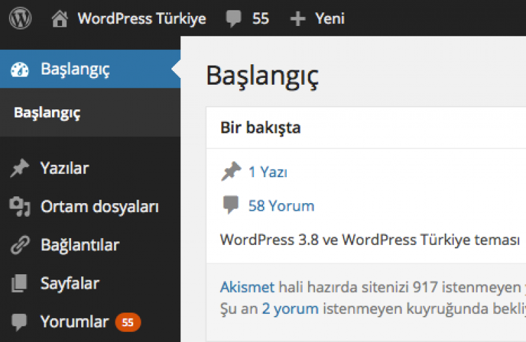
Task: Click the comments bubble icon in admin bar
Action: pyautogui.click(x=234, y=18)
